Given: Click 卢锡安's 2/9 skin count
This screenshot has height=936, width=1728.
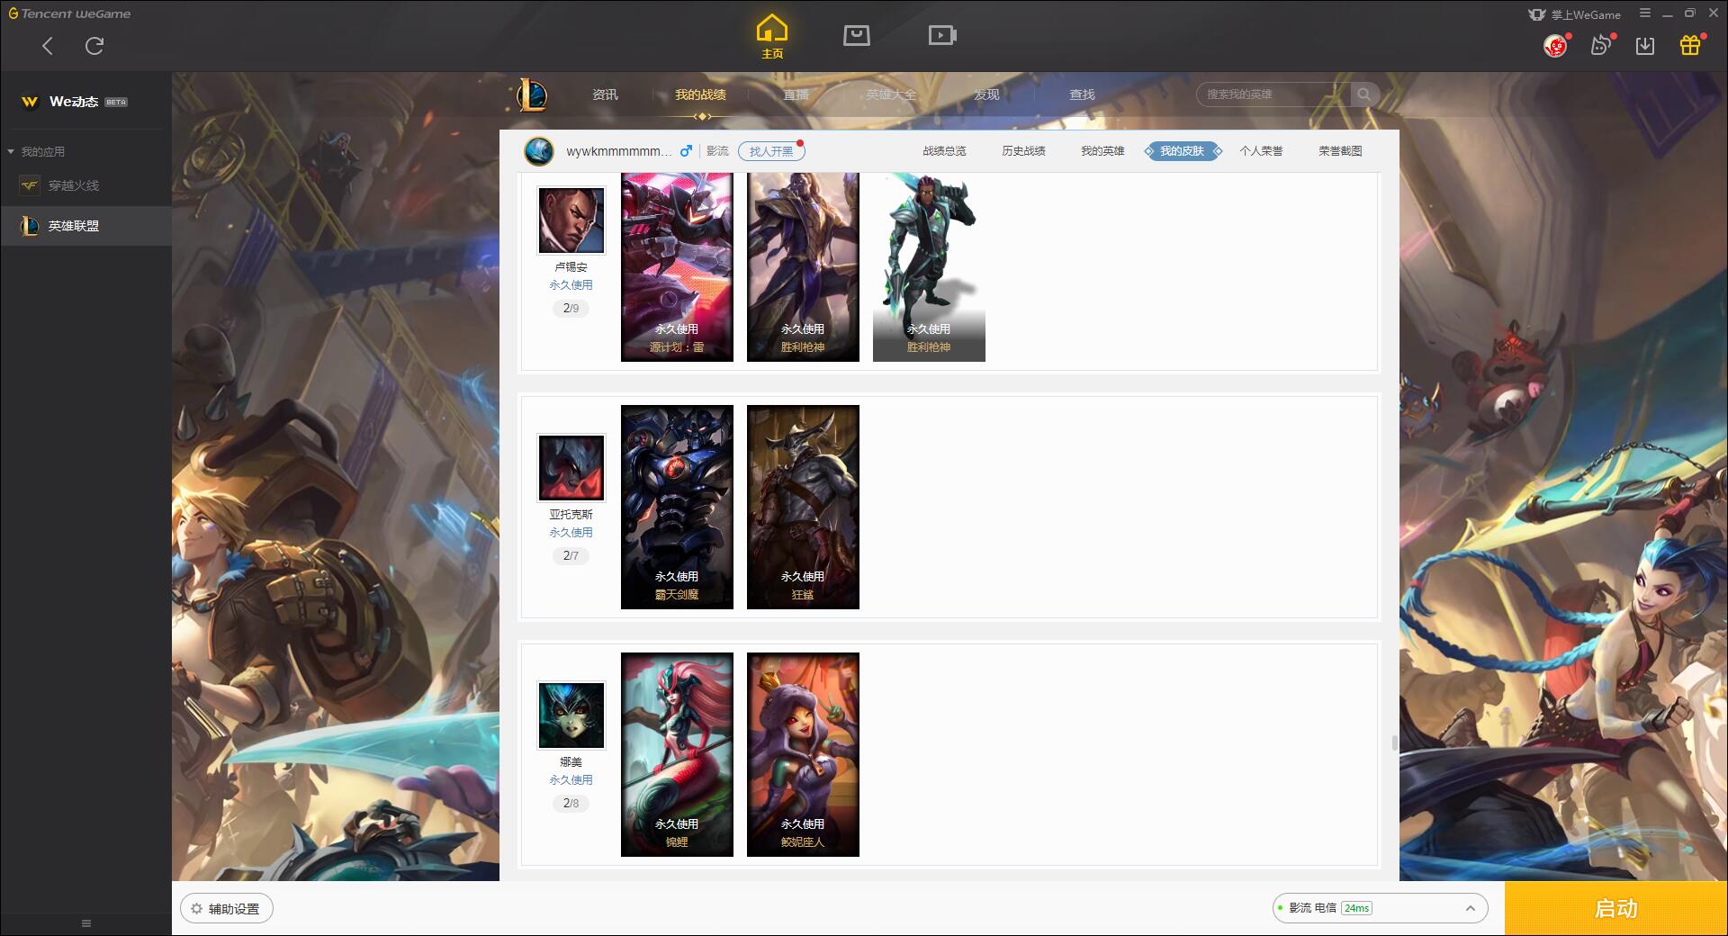Looking at the screenshot, I should (571, 308).
